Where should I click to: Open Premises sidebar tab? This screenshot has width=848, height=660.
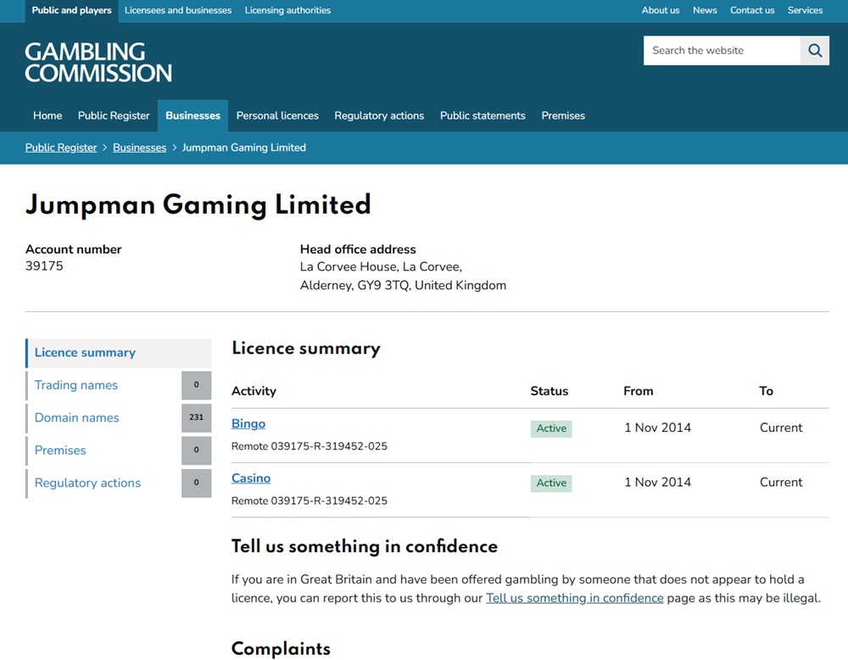point(103,450)
